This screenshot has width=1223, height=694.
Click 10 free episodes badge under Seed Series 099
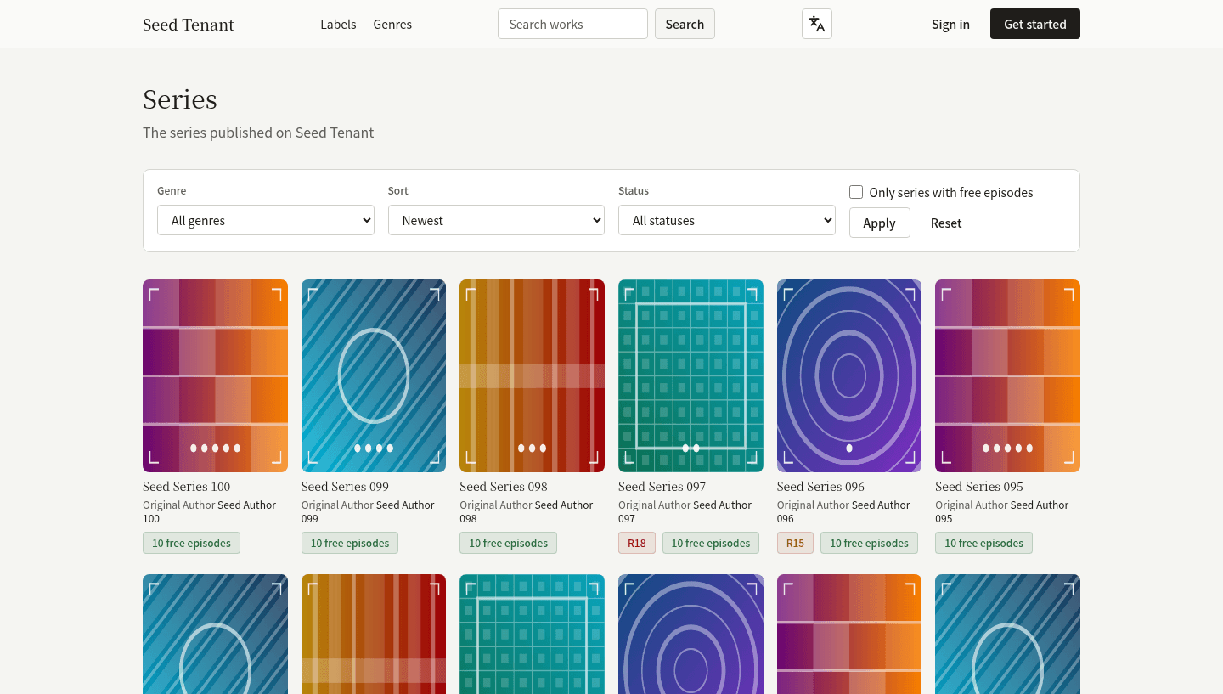pyautogui.click(x=350, y=543)
